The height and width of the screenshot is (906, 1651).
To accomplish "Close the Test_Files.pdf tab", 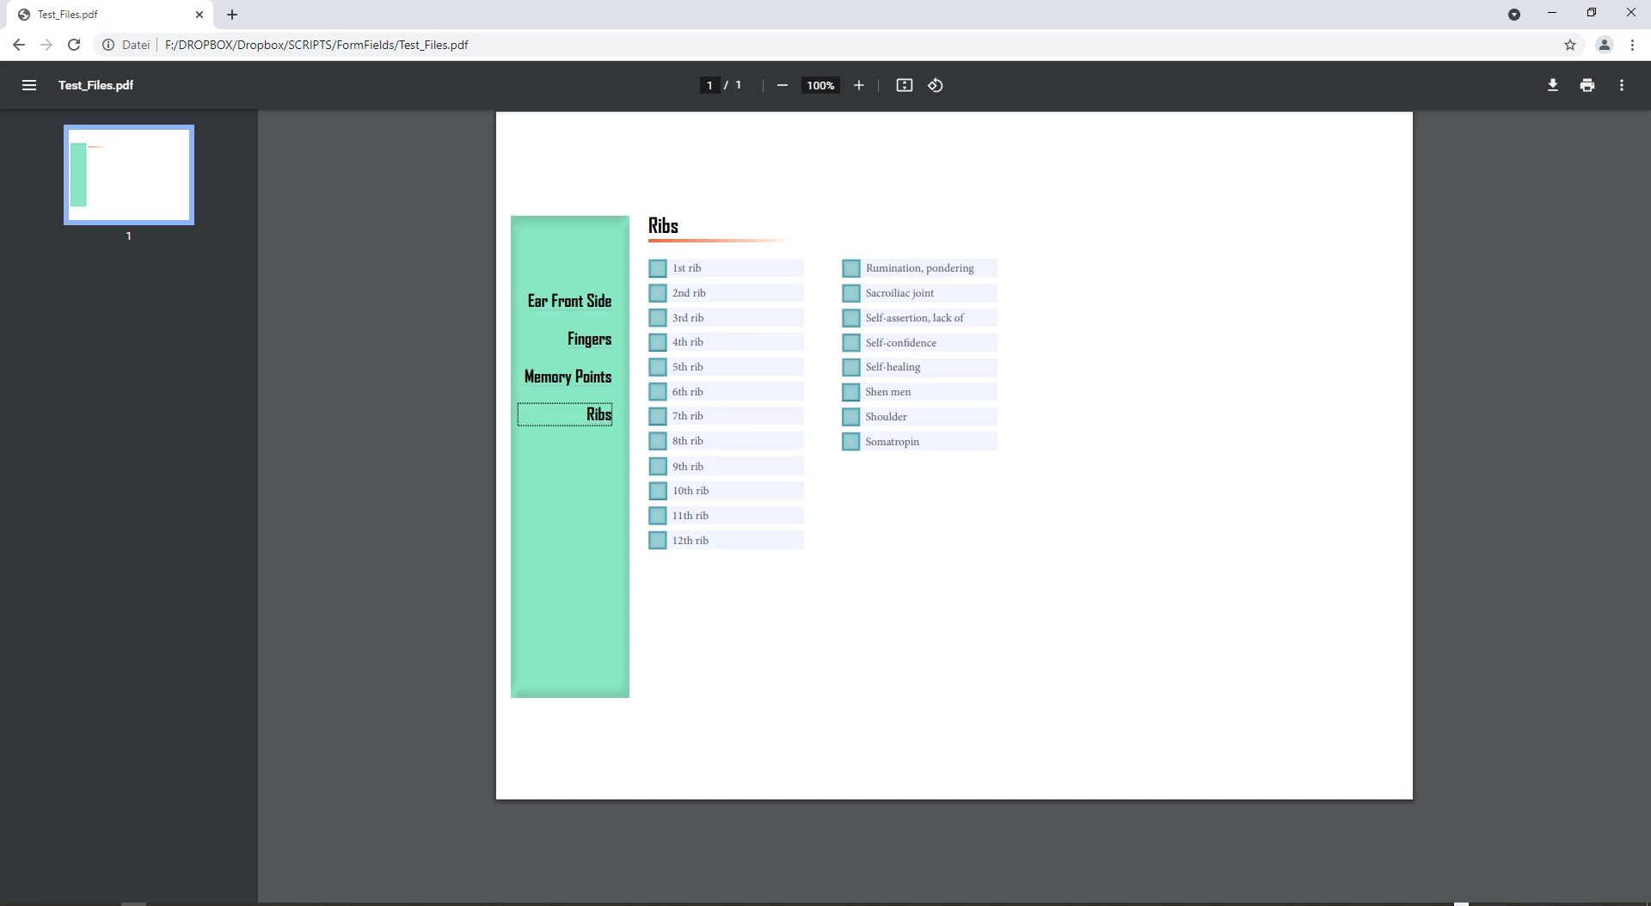I will [x=199, y=15].
